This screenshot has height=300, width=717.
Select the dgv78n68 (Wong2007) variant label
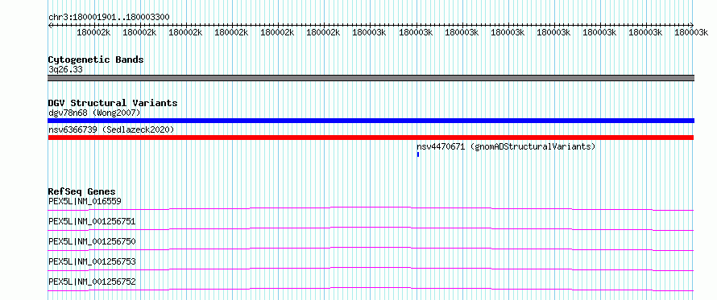click(x=94, y=113)
